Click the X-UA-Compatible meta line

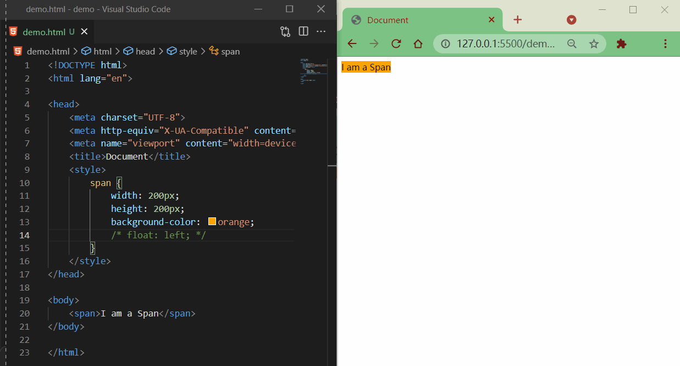click(x=183, y=130)
